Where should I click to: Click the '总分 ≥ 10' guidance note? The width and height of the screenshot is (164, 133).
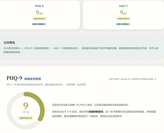click(x=35, y=85)
